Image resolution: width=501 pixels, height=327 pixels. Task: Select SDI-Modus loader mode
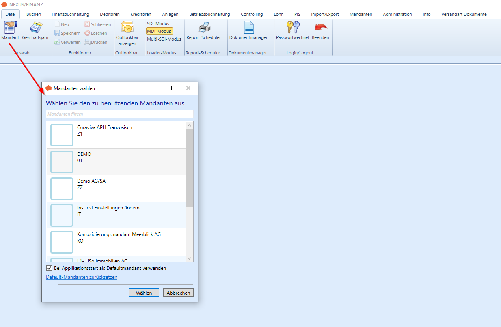(158, 24)
